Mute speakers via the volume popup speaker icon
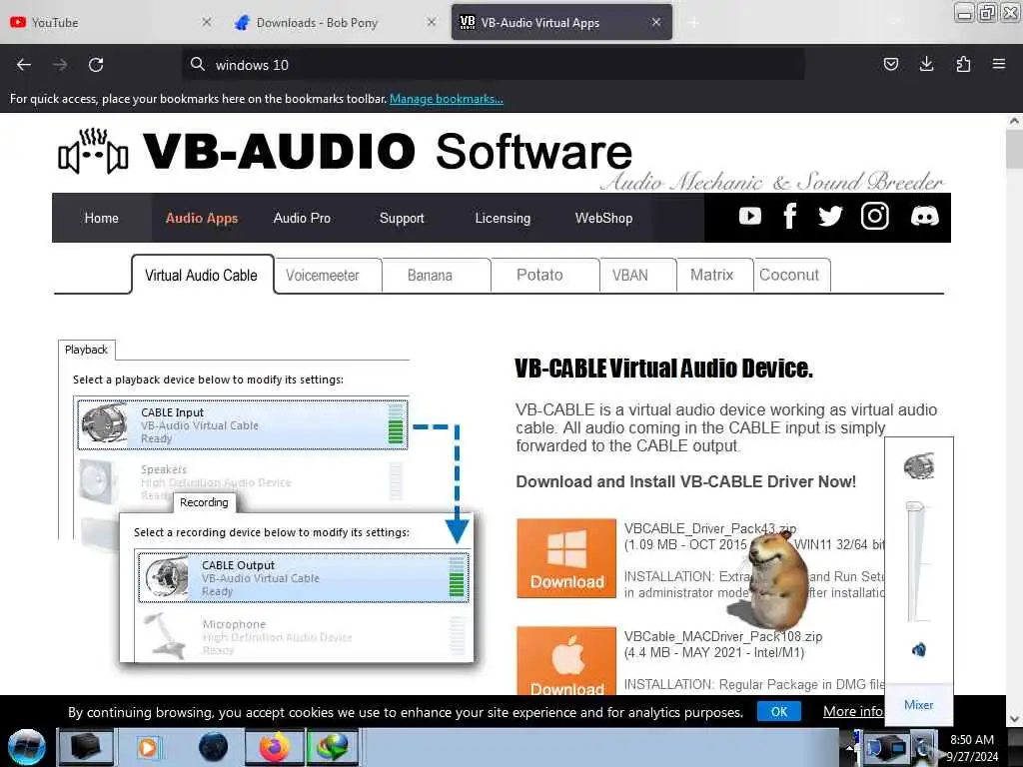1023x767 pixels. pos(919,649)
